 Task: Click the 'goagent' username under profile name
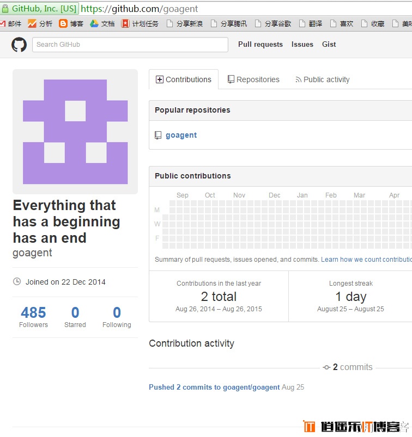coord(32,253)
